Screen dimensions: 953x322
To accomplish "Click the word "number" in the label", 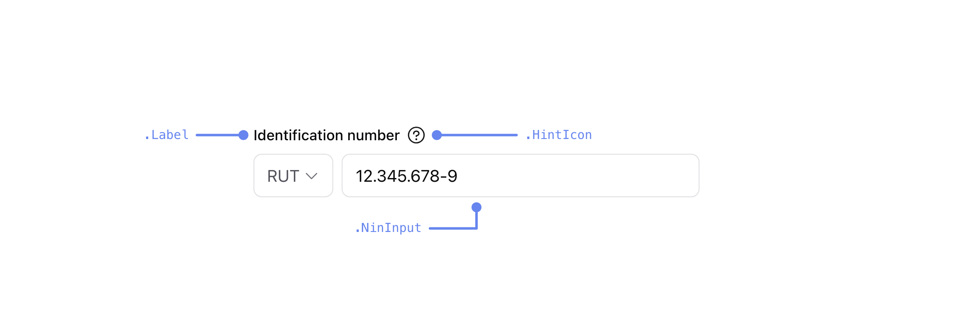I will click(x=373, y=135).
